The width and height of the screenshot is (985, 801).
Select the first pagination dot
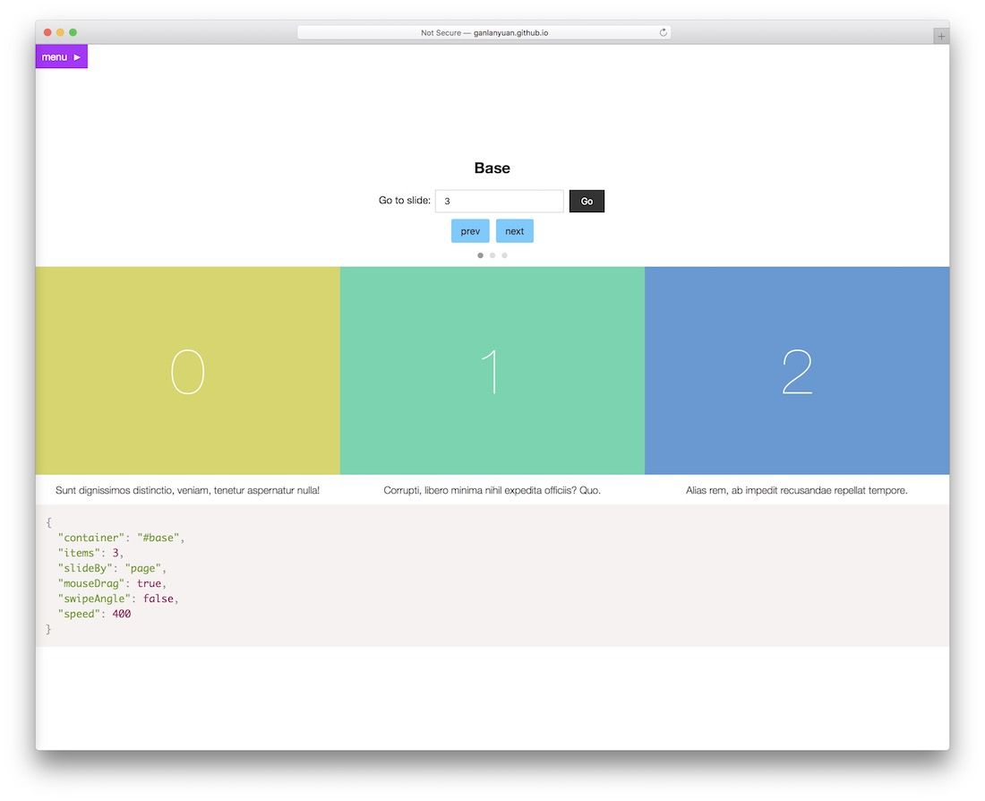[x=481, y=255]
